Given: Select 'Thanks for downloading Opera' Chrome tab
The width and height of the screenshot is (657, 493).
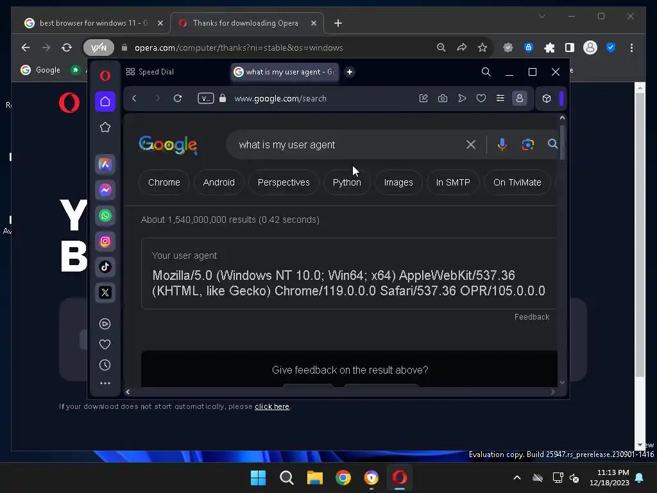Looking at the screenshot, I should pyautogui.click(x=246, y=23).
